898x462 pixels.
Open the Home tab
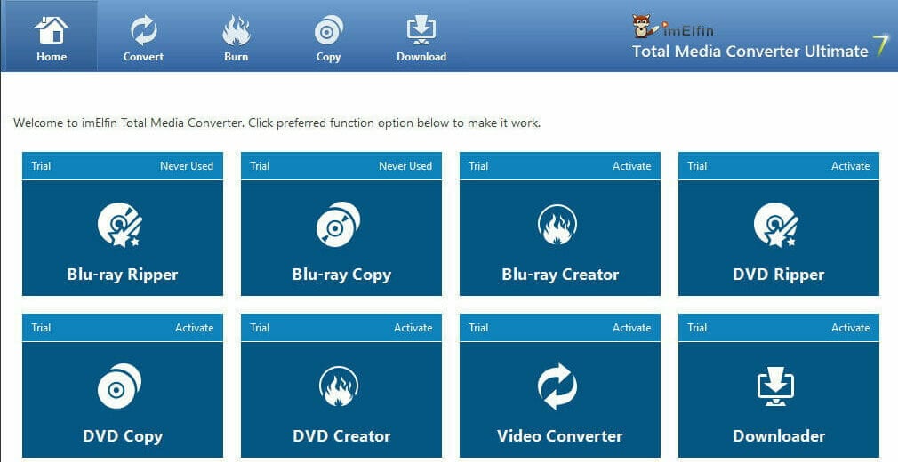pos(51,36)
